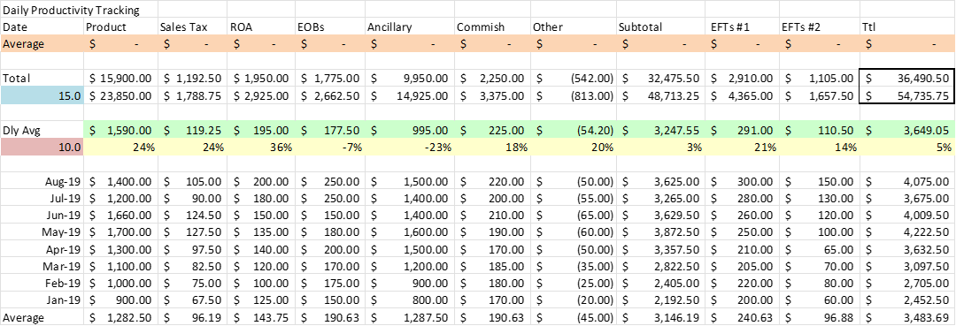956x326 pixels.
Task: Select the 5% Ttl percentage cell
Action: [907, 147]
